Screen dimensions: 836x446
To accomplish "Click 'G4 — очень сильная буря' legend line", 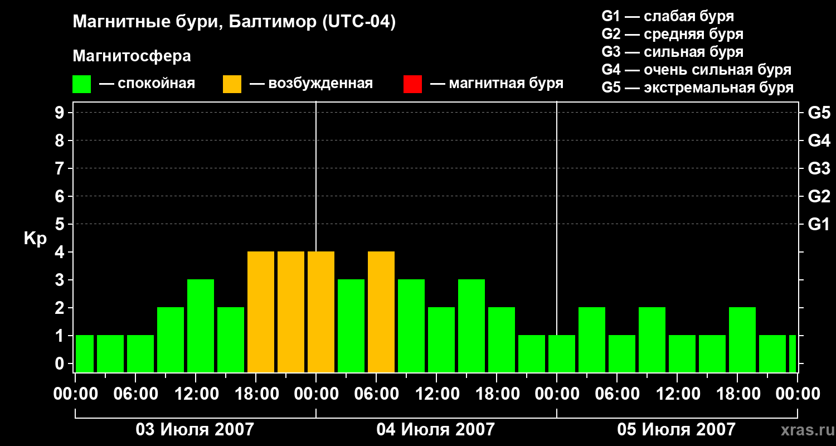I will point(697,70).
